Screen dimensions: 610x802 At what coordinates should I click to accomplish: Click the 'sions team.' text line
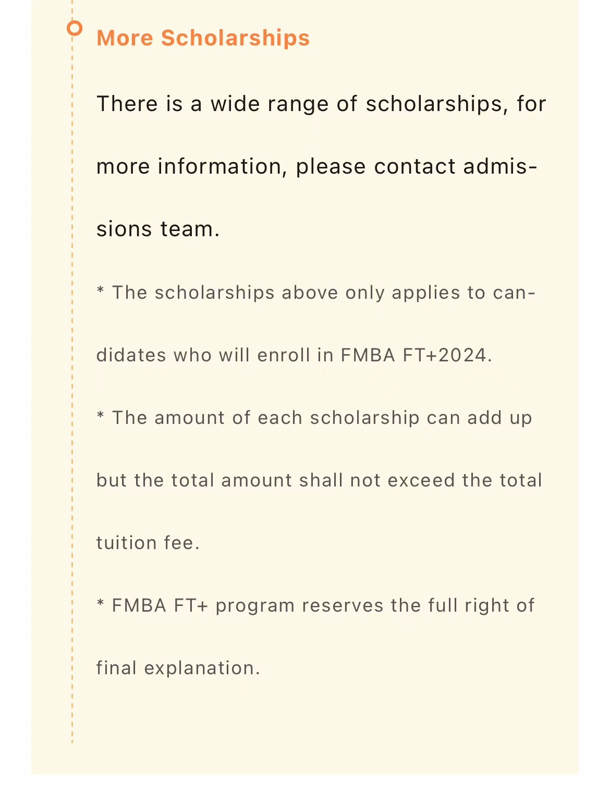click(x=158, y=229)
